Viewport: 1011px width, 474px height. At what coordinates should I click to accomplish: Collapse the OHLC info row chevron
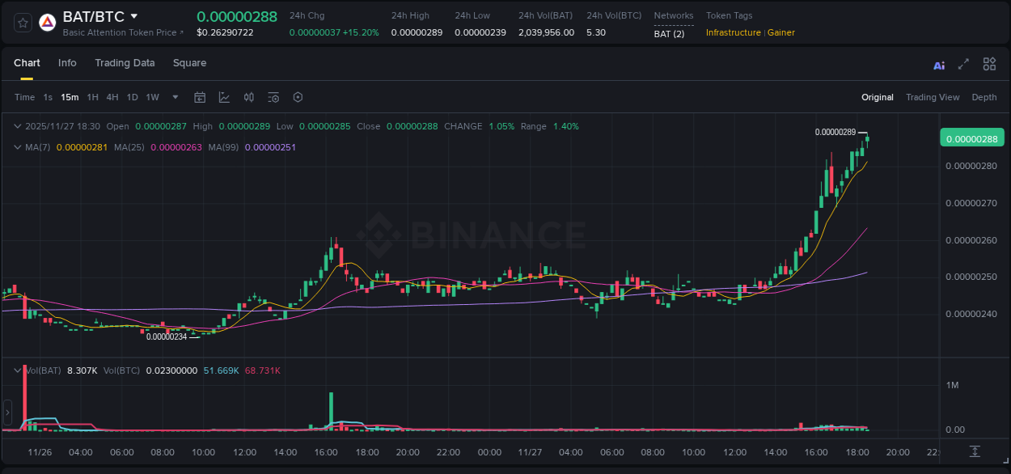(x=16, y=126)
